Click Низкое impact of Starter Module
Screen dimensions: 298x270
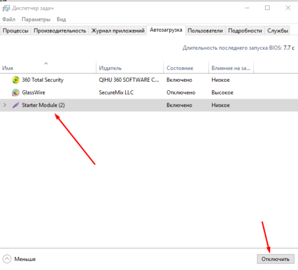221,105
